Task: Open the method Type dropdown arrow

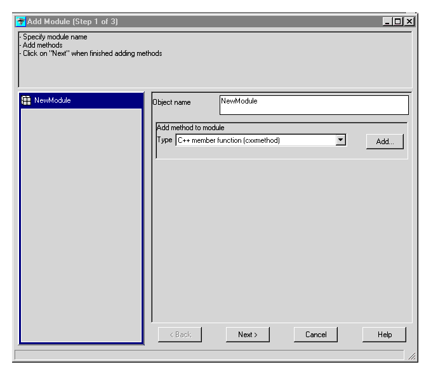Action: pyautogui.click(x=341, y=140)
